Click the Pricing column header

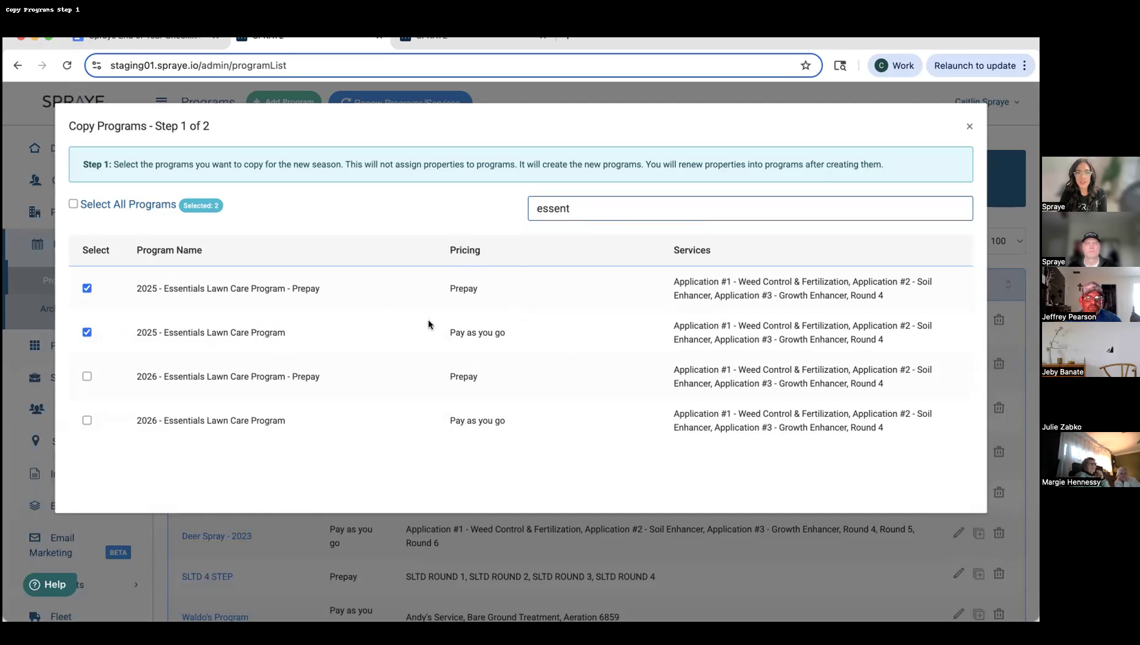pyautogui.click(x=465, y=250)
